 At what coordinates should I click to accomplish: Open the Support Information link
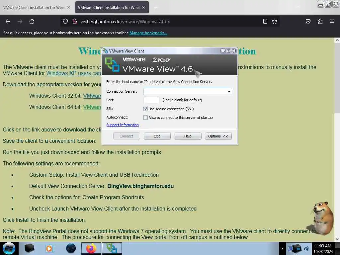(x=122, y=125)
